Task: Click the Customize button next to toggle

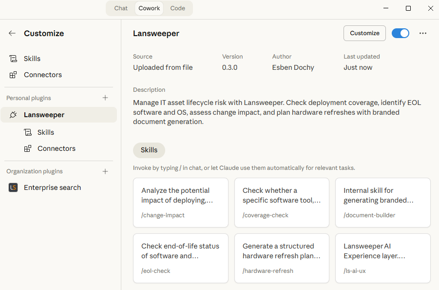Action: [x=364, y=33]
